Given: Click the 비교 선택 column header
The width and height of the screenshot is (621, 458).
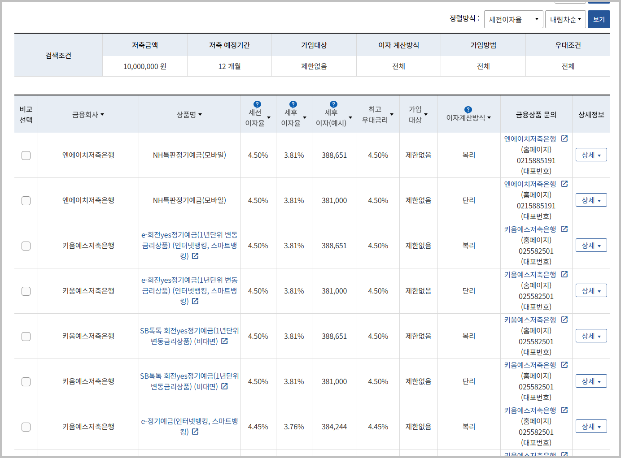Looking at the screenshot, I should point(26,115).
